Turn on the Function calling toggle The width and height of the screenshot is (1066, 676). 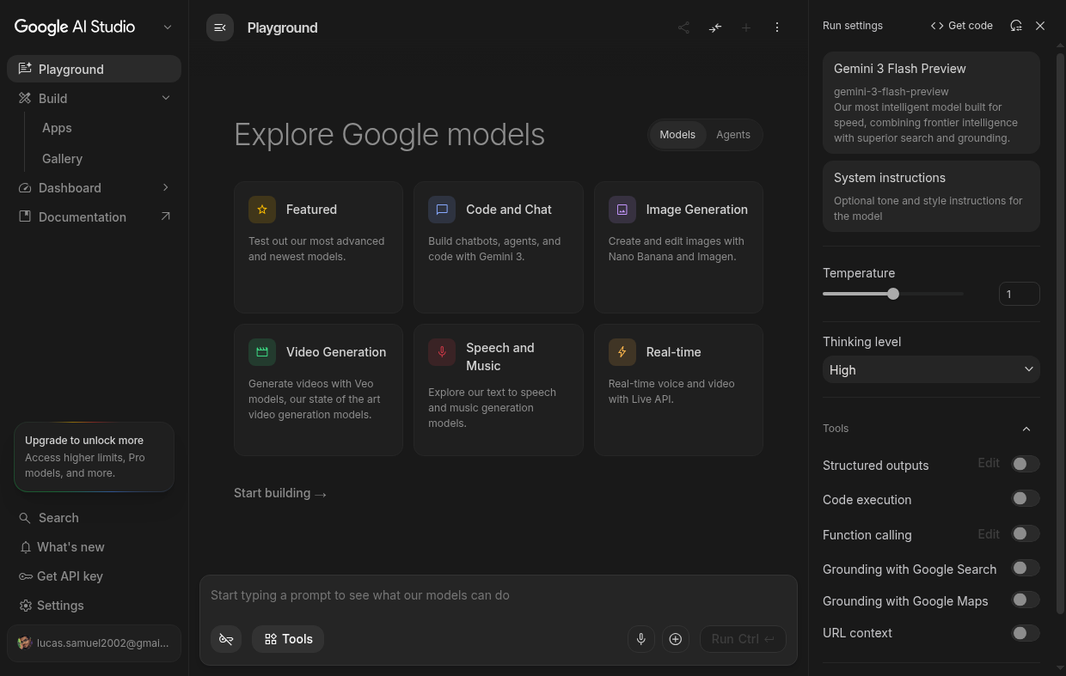point(1026,533)
